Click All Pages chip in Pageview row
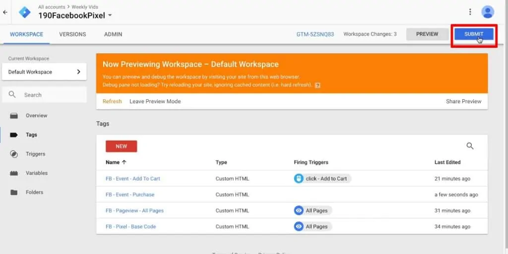 pos(313,210)
